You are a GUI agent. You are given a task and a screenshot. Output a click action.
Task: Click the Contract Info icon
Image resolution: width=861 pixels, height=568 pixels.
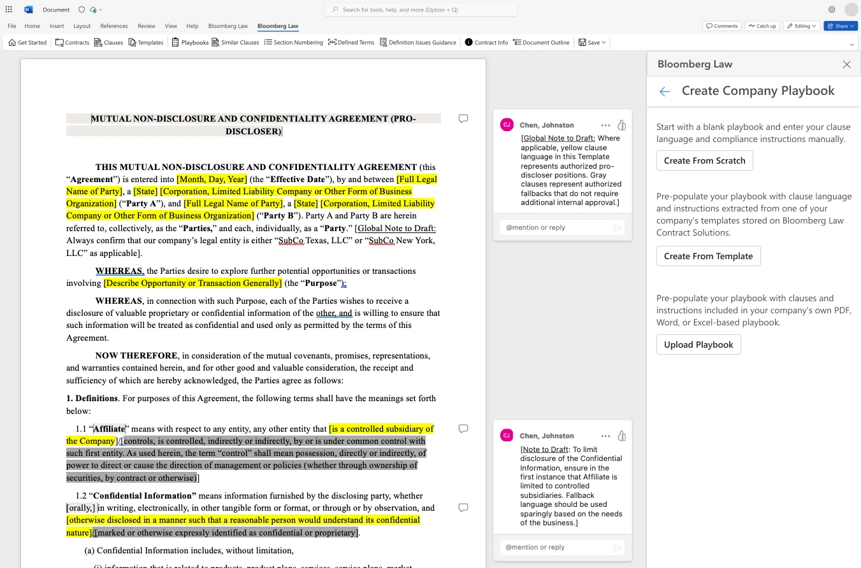click(486, 43)
